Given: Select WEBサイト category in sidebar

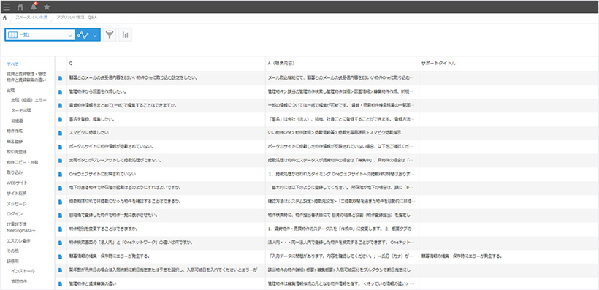Looking at the screenshot, I should pyautogui.click(x=18, y=183).
